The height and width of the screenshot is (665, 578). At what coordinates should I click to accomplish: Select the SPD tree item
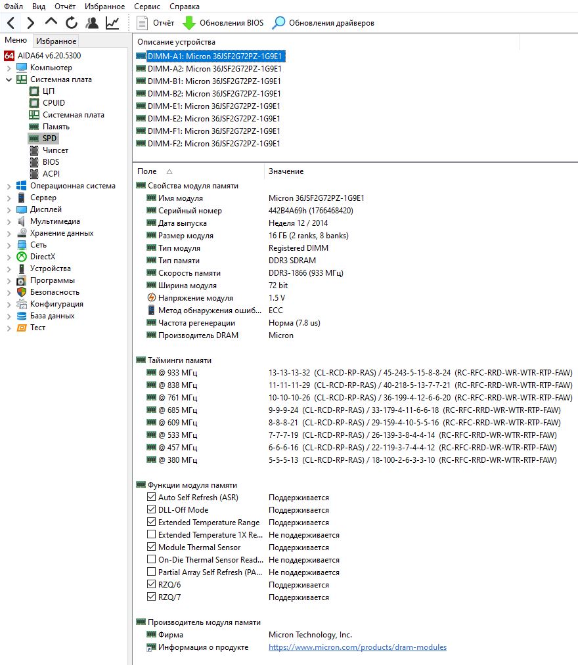click(49, 139)
